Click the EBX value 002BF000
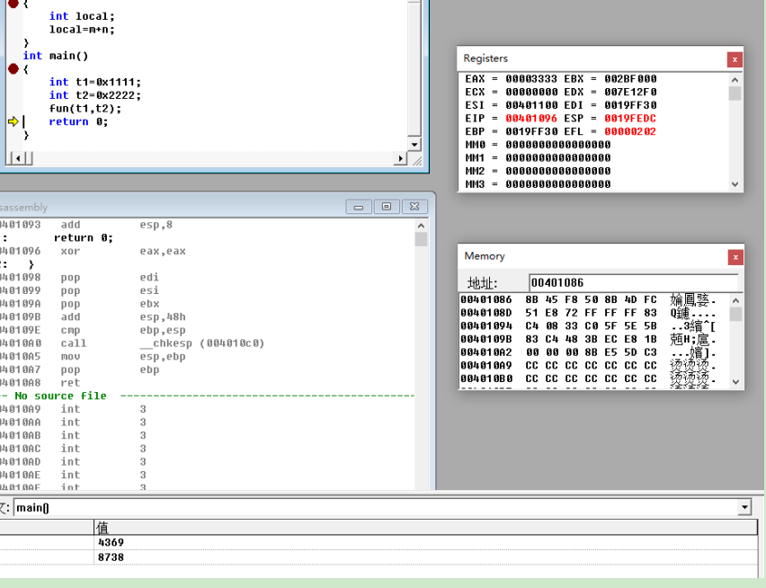The height and width of the screenshot is (588, 766). (x=630, y=79)
